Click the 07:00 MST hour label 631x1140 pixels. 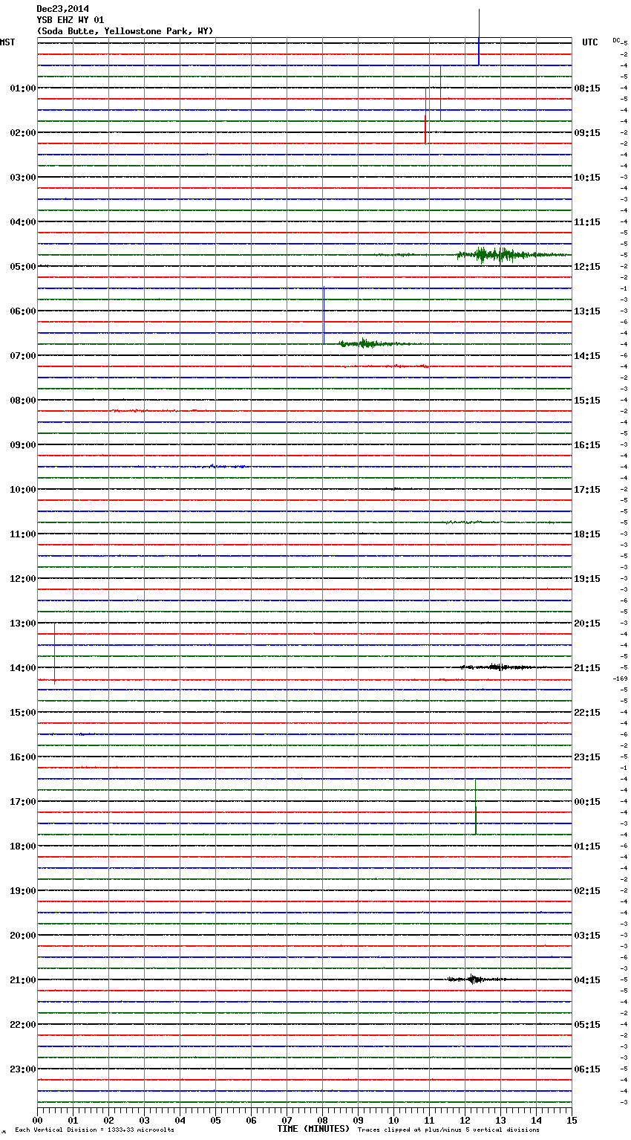pos(23,356)
